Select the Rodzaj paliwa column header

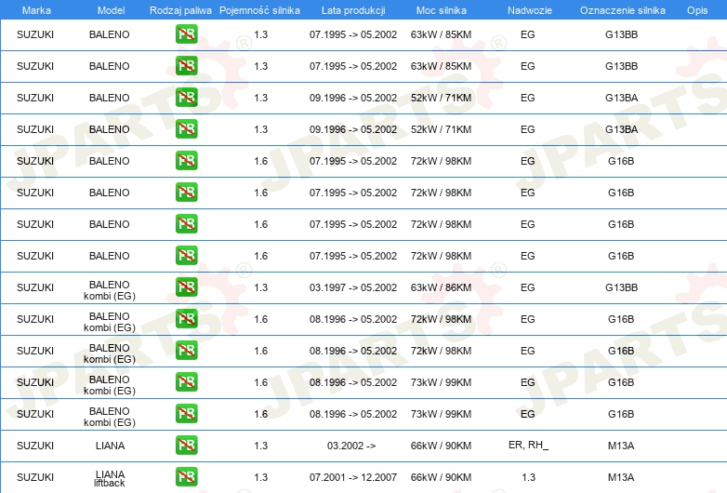(180, 10)
